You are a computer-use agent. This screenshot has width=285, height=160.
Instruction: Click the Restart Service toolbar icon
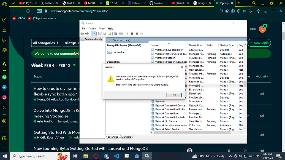click(x=142, y=34)
